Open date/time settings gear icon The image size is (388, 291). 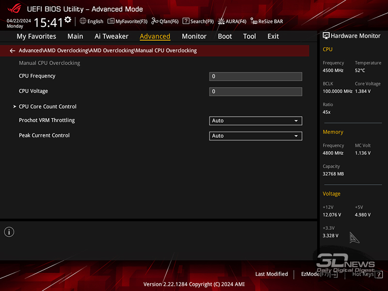click(x=68, y=19)
